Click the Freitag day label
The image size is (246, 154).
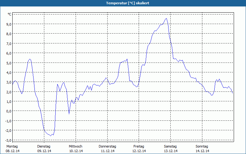point(139,147)
